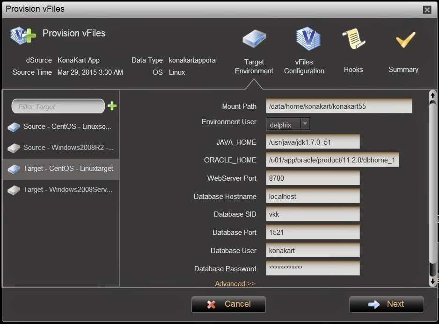Click the icon beside Source - CentOS - Linuxso...
This screenshot has width=439, height=324.
(x=14, y=127)
